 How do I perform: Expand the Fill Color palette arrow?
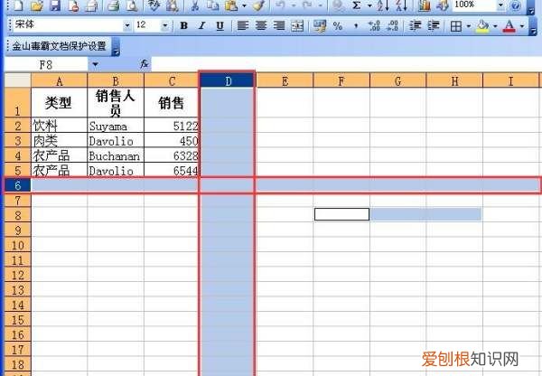pos(495,26)
